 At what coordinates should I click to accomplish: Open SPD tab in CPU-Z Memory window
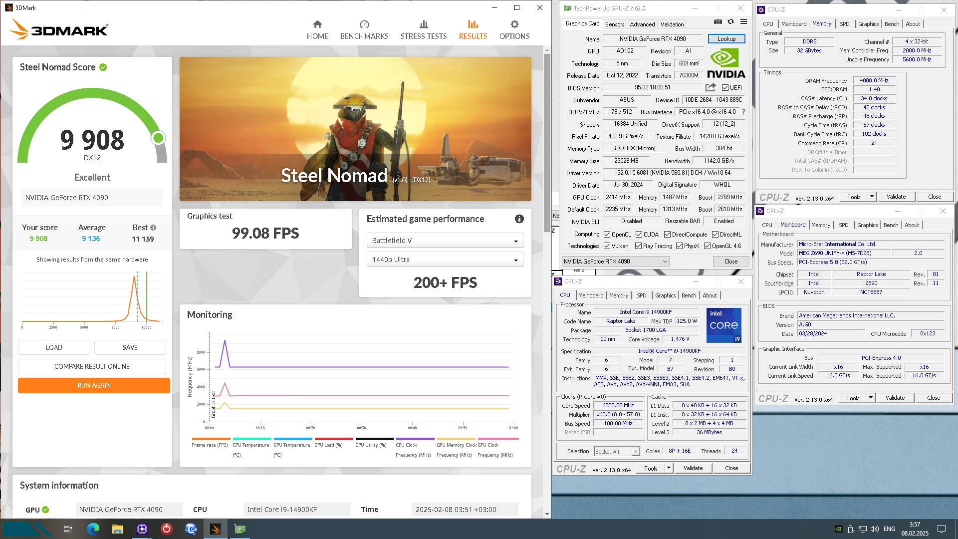(x=844, y=24)
